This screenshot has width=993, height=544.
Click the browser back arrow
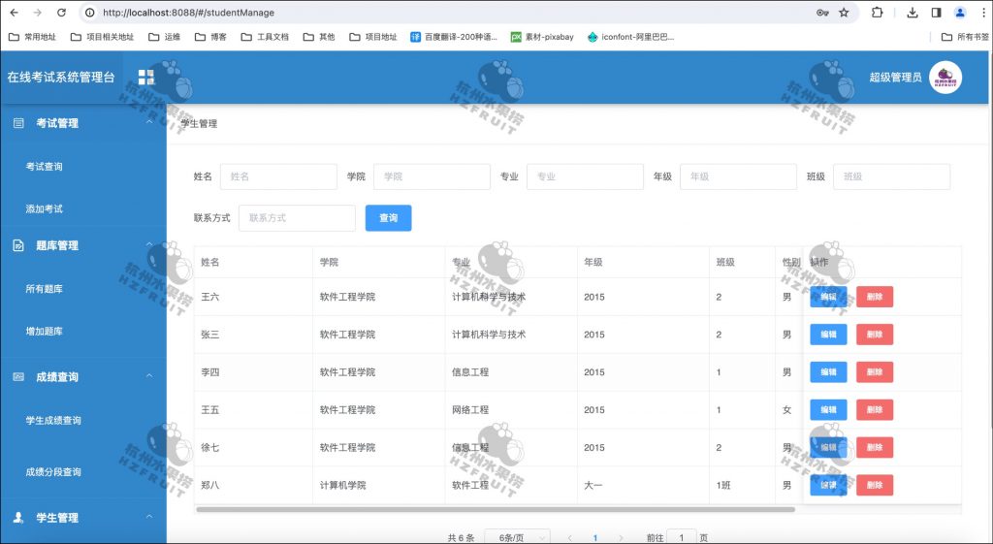coord(15,13)
